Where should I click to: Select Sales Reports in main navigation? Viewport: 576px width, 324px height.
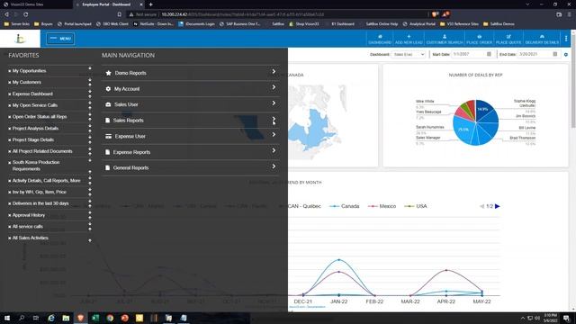(x=190, y=120)
